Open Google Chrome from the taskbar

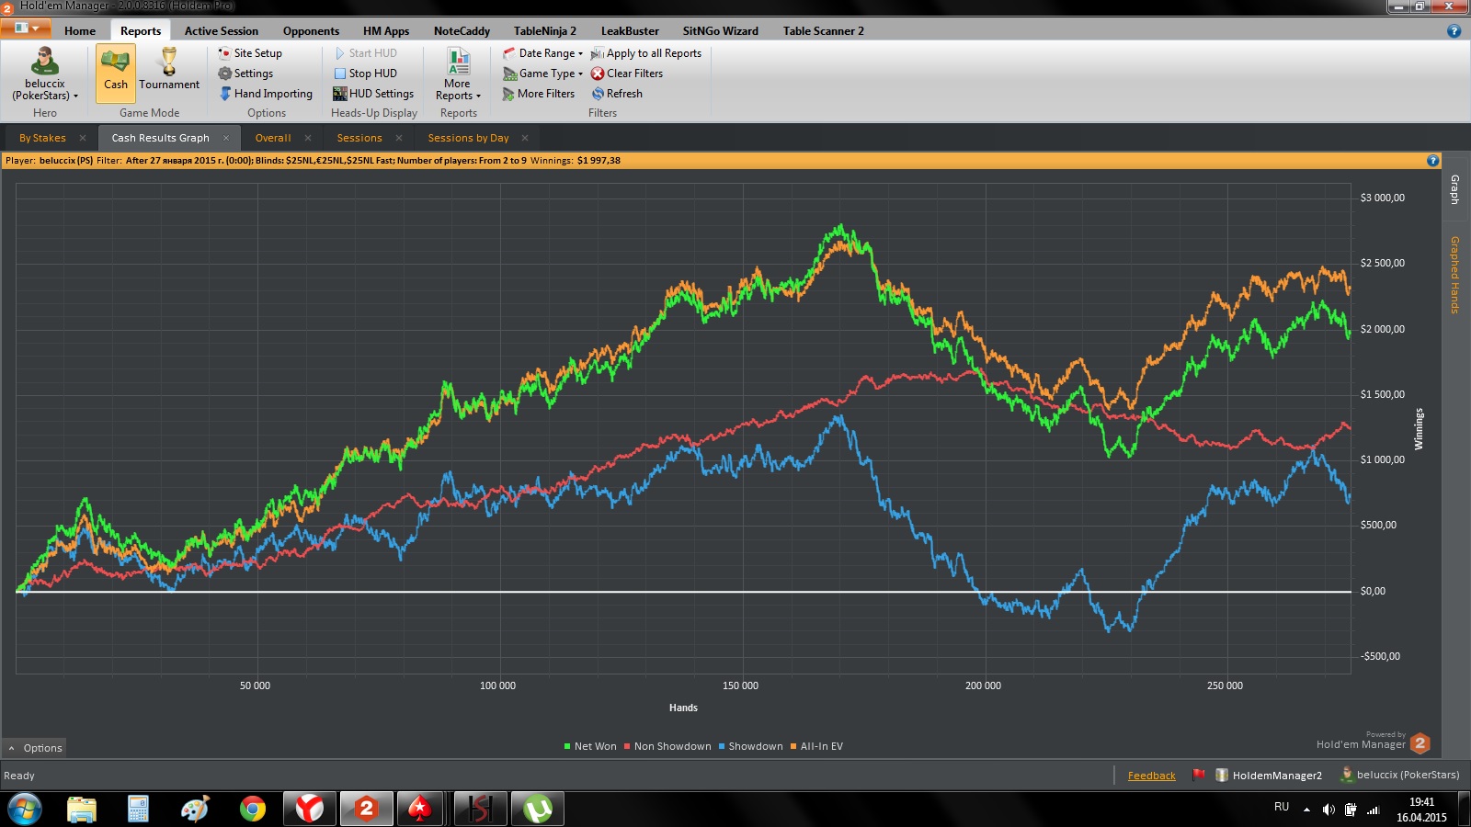[252, 809]
